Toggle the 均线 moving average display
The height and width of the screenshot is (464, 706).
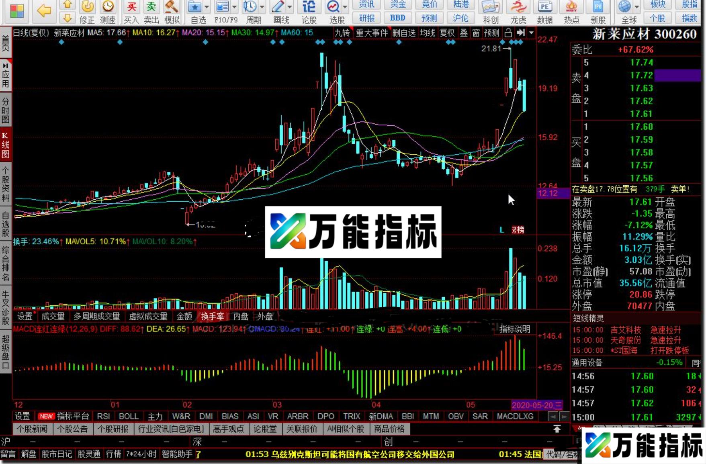click(428, 33)
